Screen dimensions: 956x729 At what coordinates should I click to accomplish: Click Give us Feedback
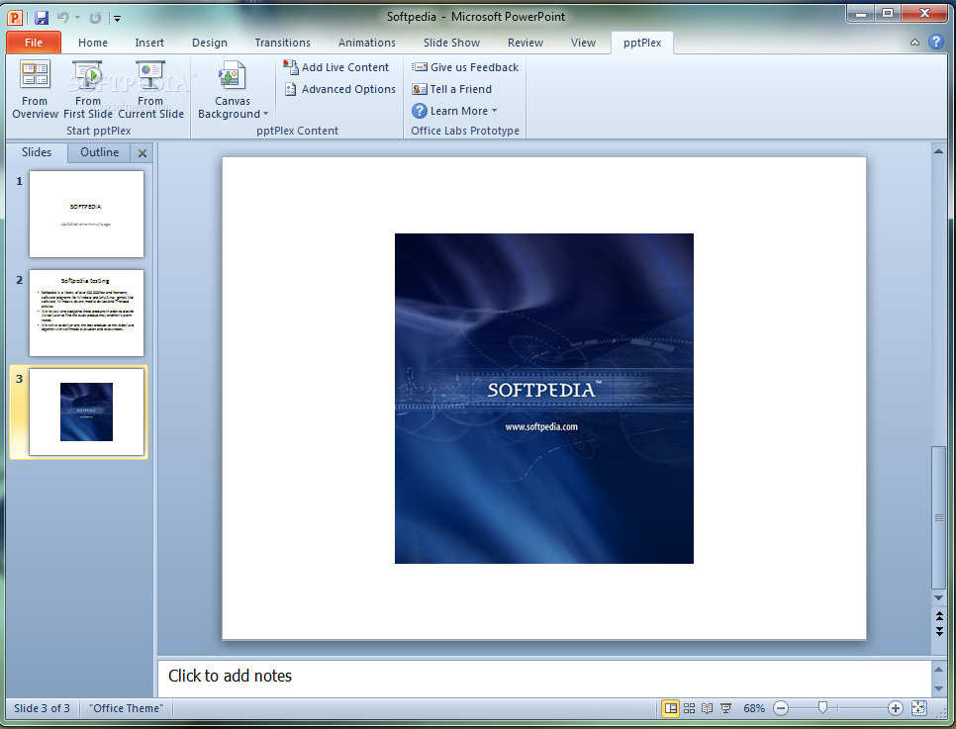(x=465, y=67)
